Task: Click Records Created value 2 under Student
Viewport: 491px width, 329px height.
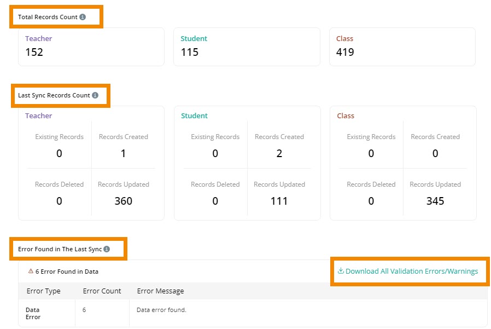Action: [279, 153]
